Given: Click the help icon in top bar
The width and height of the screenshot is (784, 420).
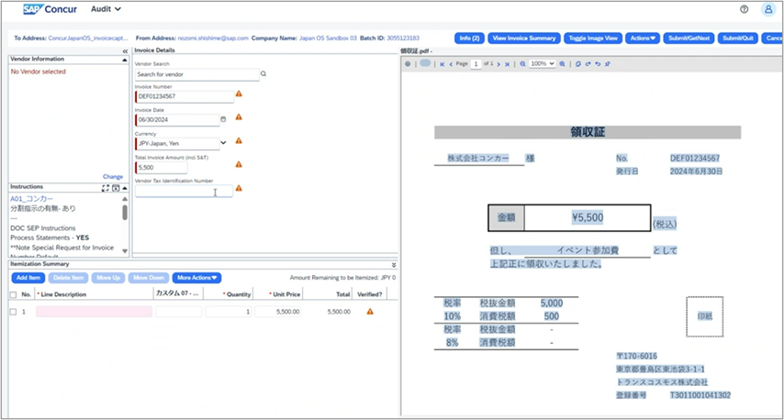Looking at the screenshot, I should (x=744, y=9).
